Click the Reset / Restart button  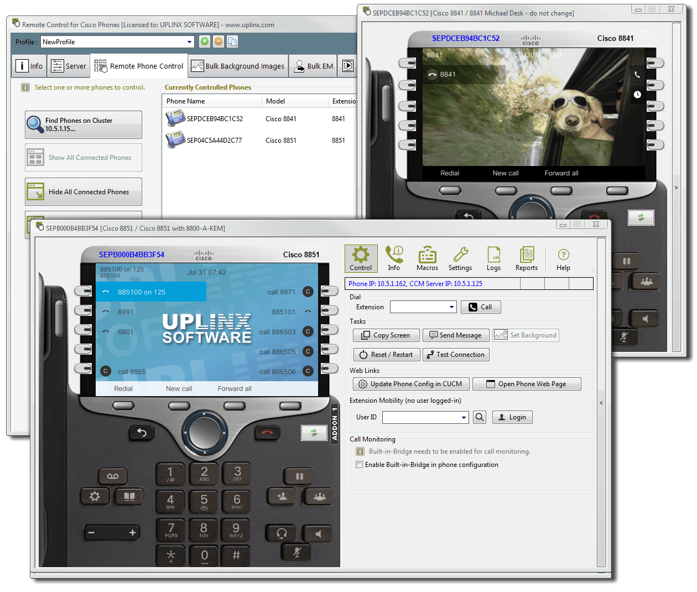click(x=387, y=355)
